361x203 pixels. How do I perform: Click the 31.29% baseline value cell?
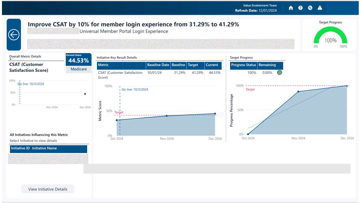pyautogui.click(x=180, y=73)
